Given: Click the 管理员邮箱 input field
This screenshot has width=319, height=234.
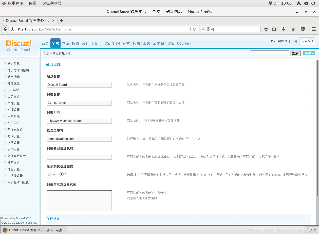Looking at the screenshot, I should point(79,139).
